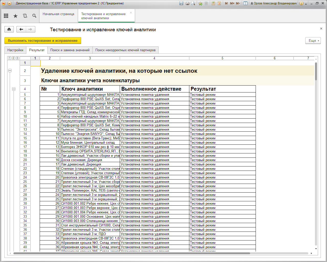Open Поиск некорректных ключей партнеров tab

(125, 50)
